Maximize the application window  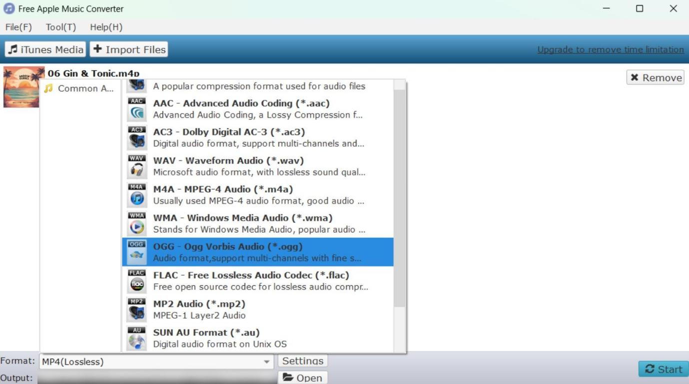point(640,9)
